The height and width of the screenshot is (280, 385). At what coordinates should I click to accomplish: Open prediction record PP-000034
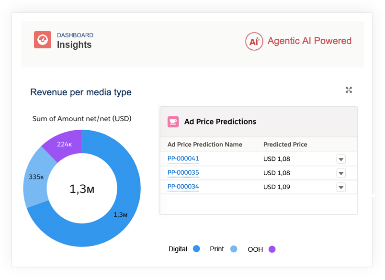click(x=183, y=187)
